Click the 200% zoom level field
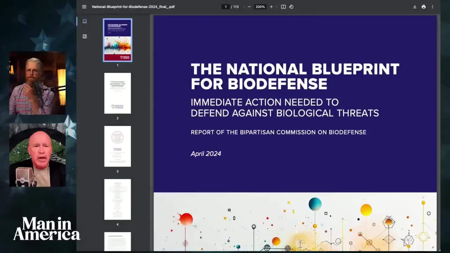This screenshot has height=253, width=450. [x=260, y=7]
